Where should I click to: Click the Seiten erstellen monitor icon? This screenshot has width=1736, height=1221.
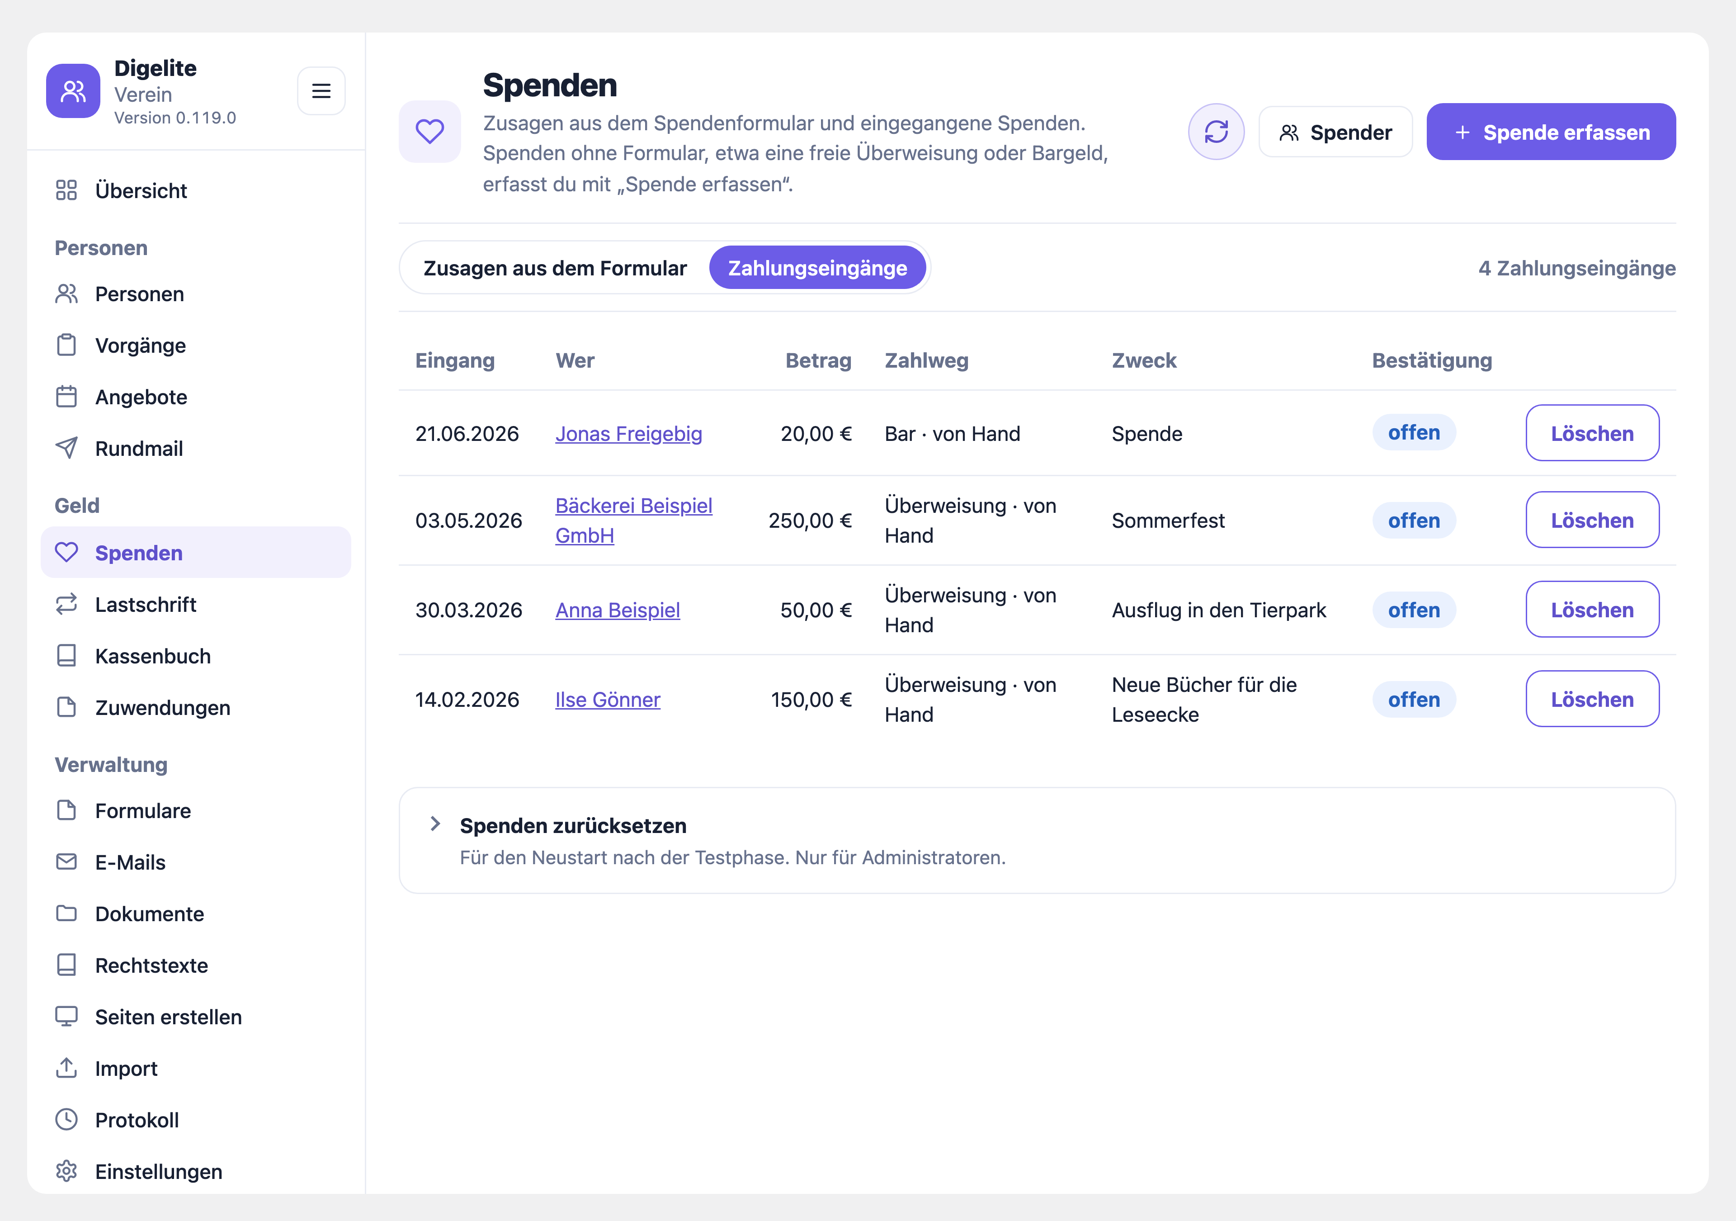66,1016
